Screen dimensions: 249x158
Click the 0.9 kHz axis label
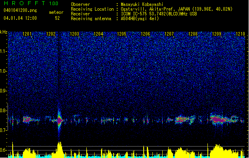[x=3, y=91]
